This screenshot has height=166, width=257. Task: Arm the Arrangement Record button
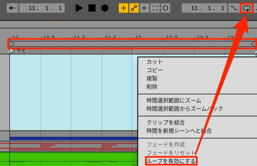(x=104, y=8)
